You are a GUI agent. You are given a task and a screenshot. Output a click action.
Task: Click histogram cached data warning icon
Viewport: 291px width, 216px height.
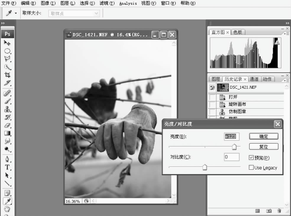coord(277,42)
